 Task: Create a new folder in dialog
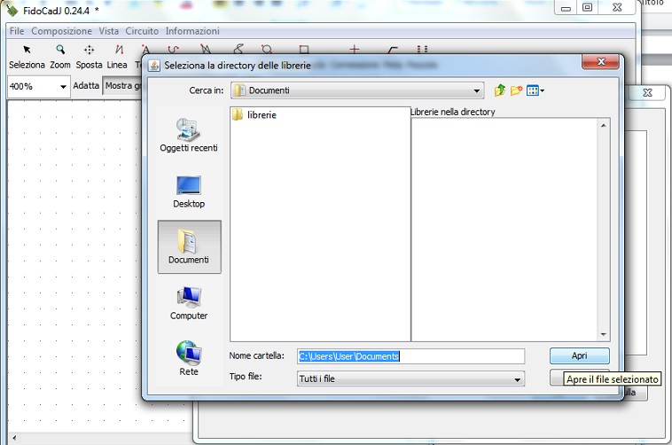pyautogui.click(x=516, y=90)
